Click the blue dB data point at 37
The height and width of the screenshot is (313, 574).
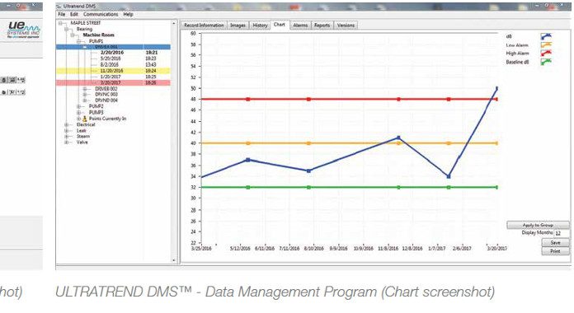pos(248,160)
